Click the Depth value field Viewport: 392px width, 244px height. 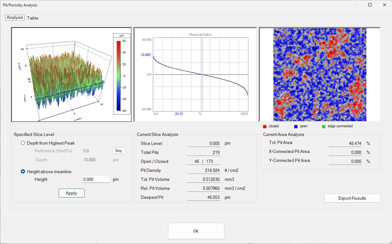coord(96,159)
